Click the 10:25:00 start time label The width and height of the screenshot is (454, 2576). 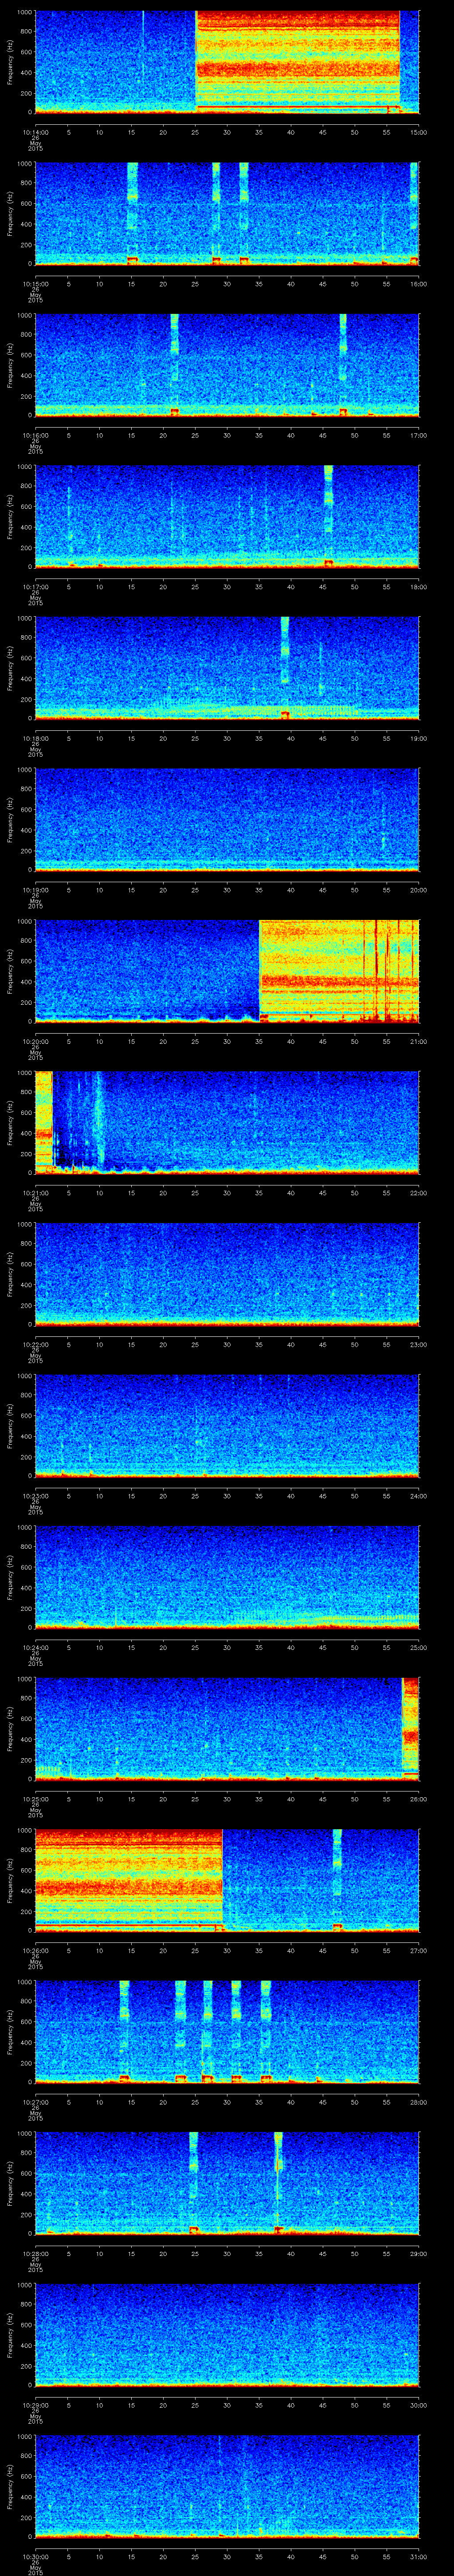35,1799
